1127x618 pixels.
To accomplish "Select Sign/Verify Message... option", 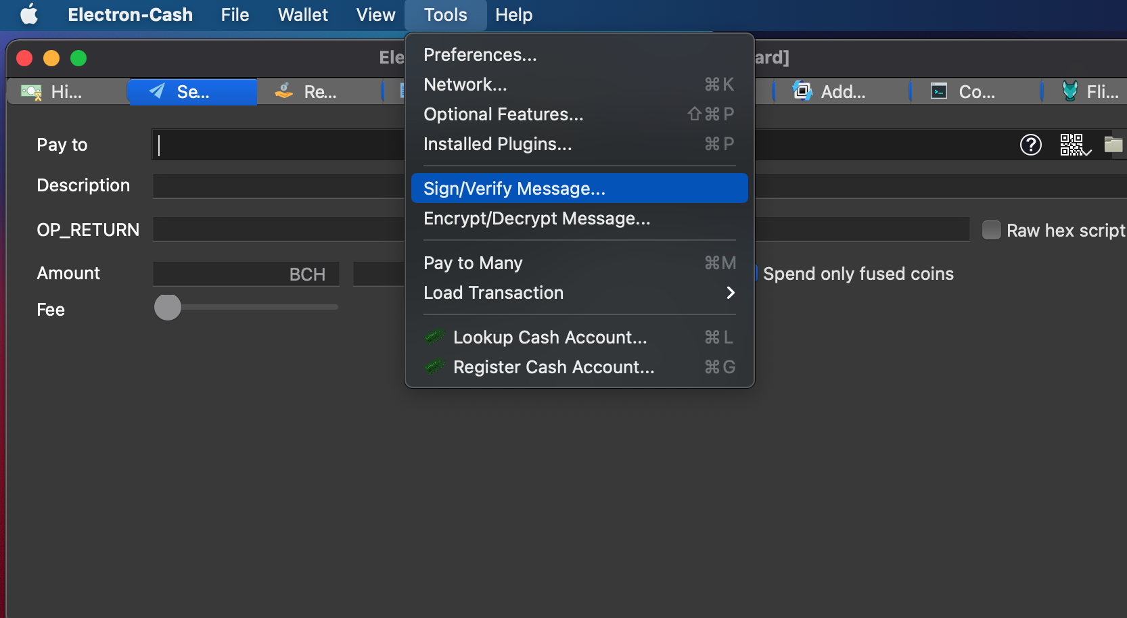I will coord(579,188).
